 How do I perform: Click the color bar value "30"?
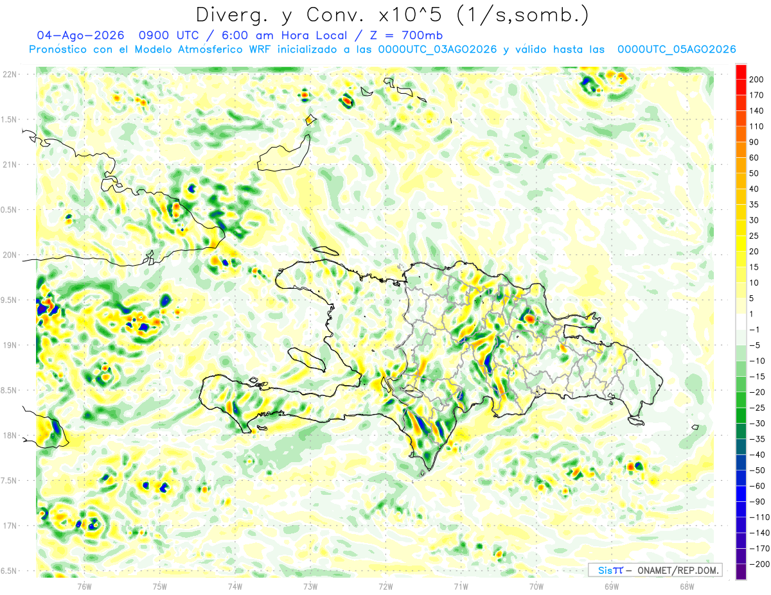tap(755, 221)
